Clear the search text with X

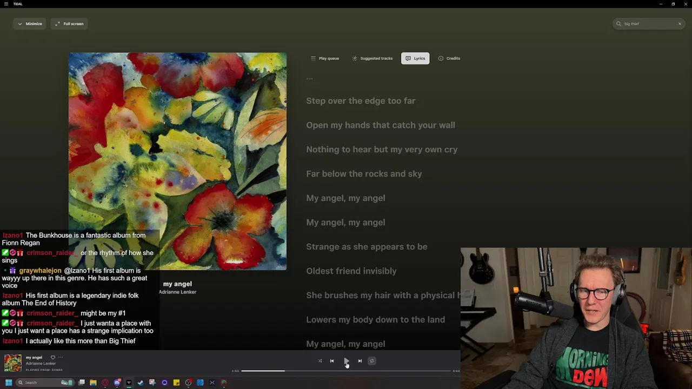(680, 24)
